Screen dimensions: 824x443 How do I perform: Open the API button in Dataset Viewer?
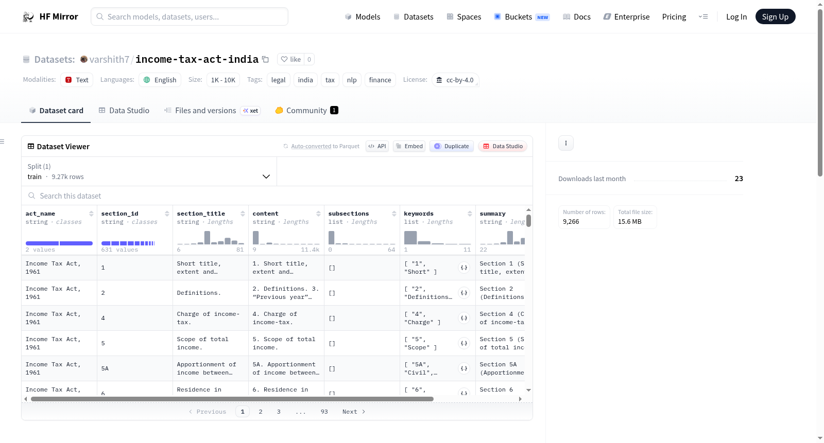(377, 146)
